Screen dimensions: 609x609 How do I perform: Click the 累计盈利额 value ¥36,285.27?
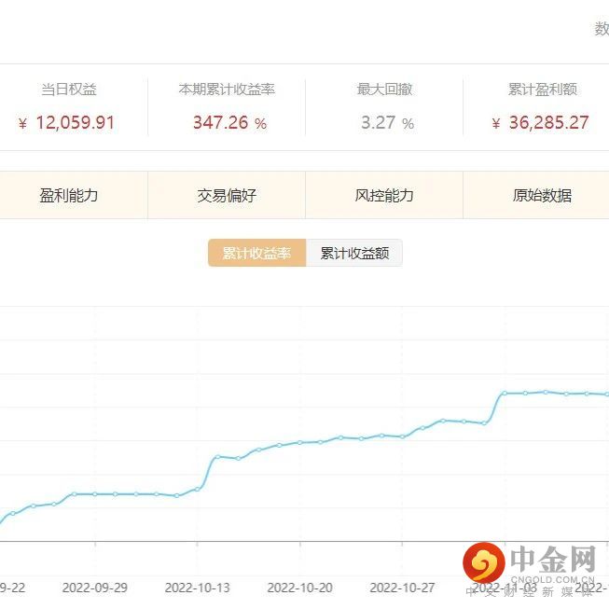tap(540, 123)
